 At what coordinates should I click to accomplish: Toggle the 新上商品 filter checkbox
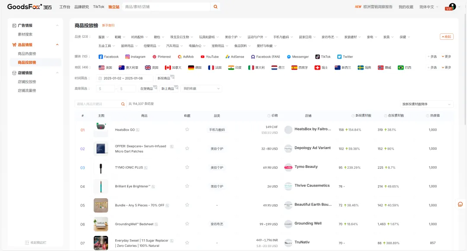point(169,89)
